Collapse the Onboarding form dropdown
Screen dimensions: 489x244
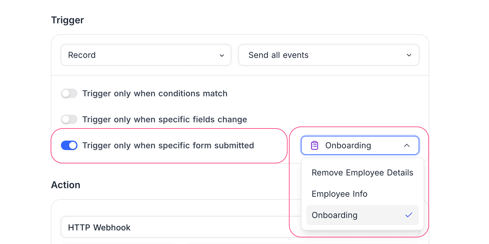coord(360,145)
